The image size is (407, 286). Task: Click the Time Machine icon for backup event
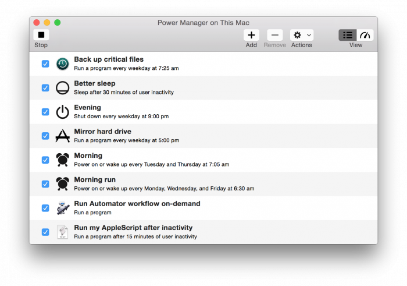point(62,63)
